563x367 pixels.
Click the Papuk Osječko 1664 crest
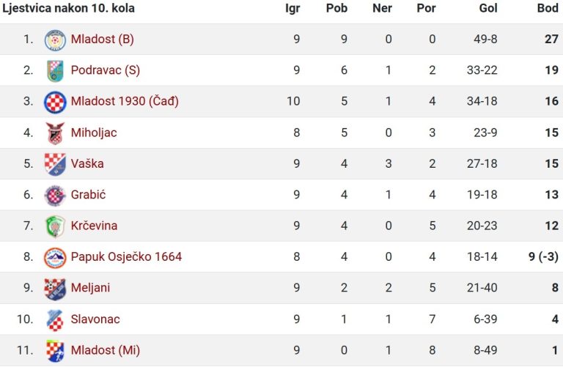tap(55, 257)
